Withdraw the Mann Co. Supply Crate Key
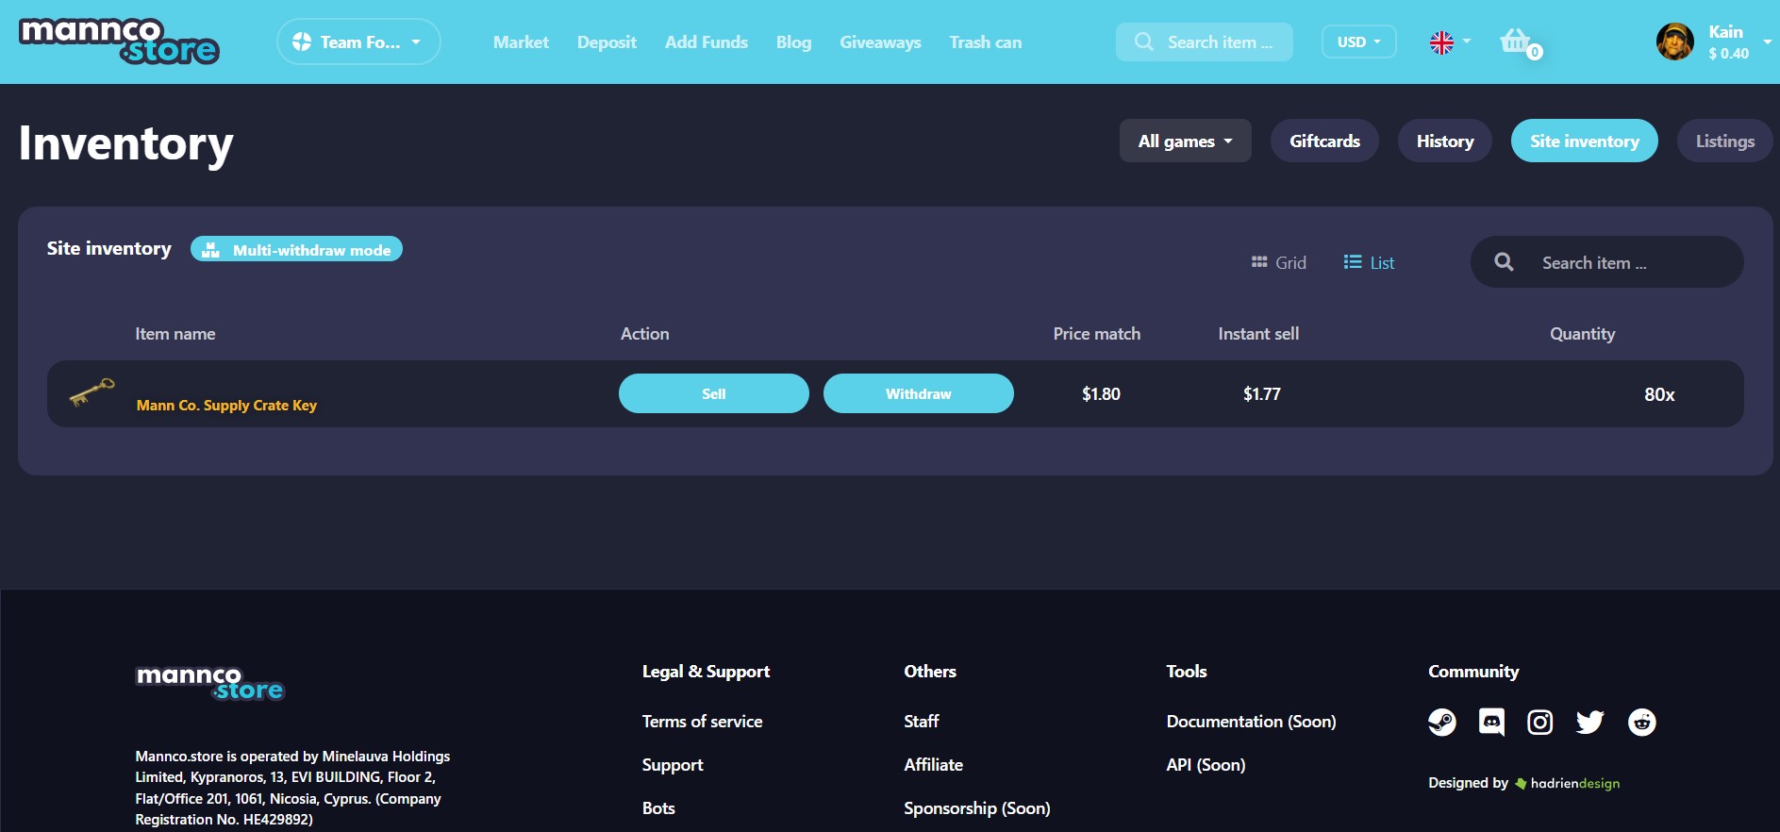Screen dimensions: 1780x832 pos(919,393)
